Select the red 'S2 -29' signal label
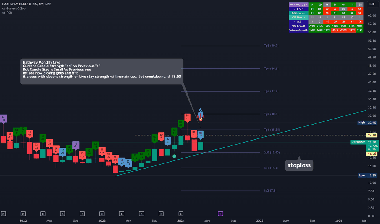Image resolution: width=380 pixels, height=224 pixels. pyautogui.click(x=115, y=159)
